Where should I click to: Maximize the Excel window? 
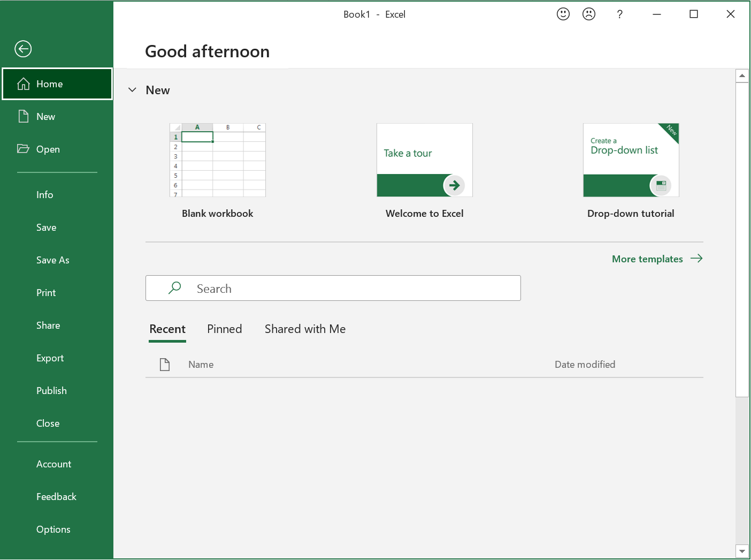click(x=694, y=14)
